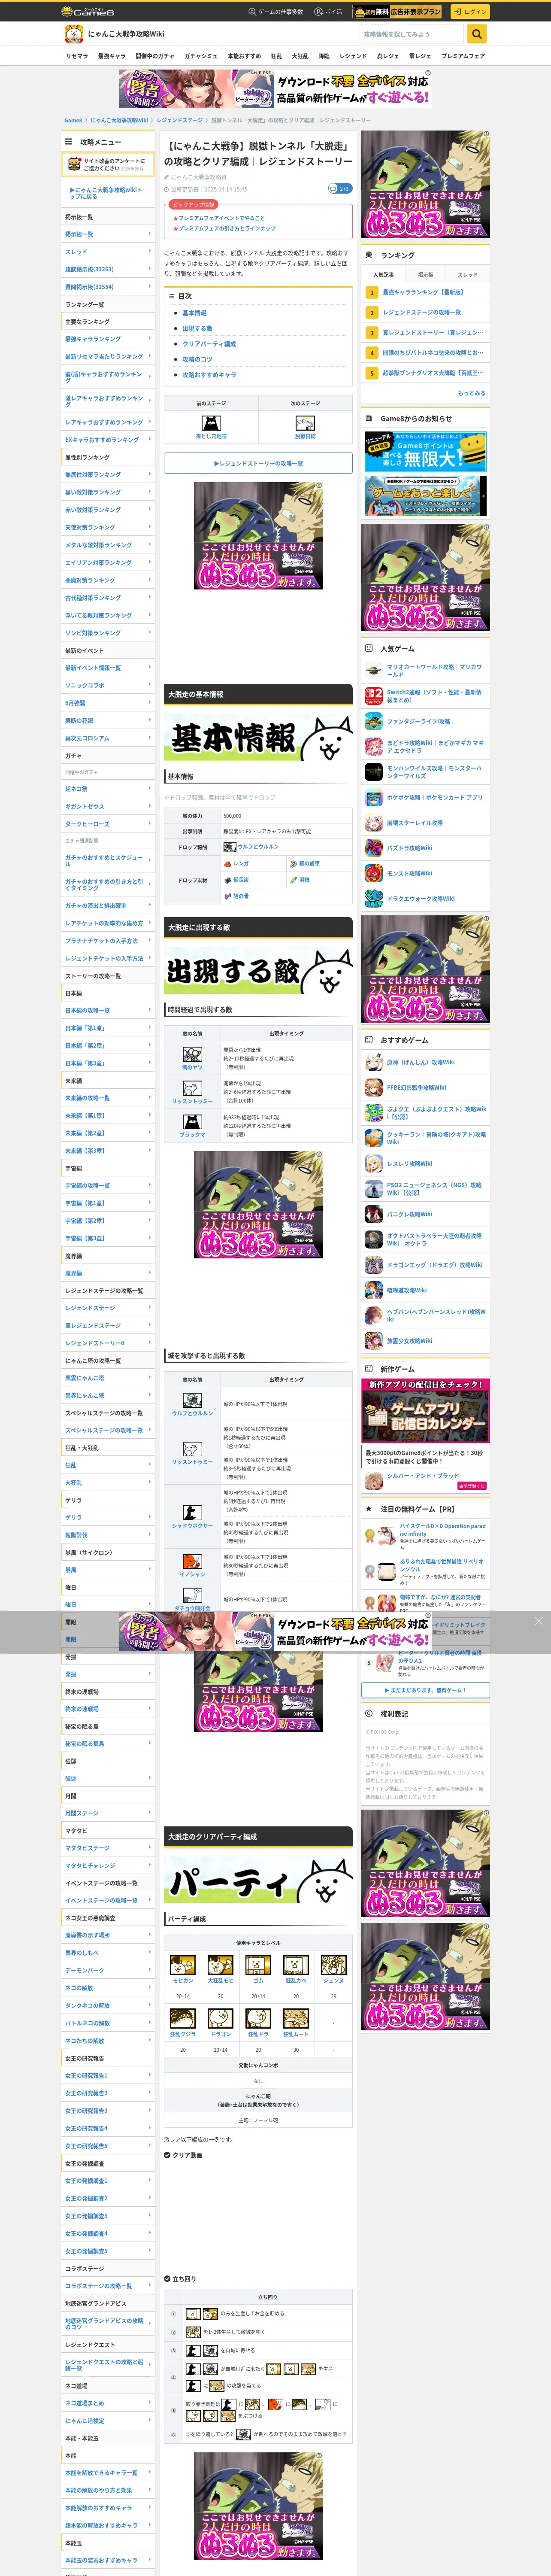Expand chevron beside マタタビチャレンジ in sidebar
The width and height of the screenshot is (551, 2576).
[150, 1865]
